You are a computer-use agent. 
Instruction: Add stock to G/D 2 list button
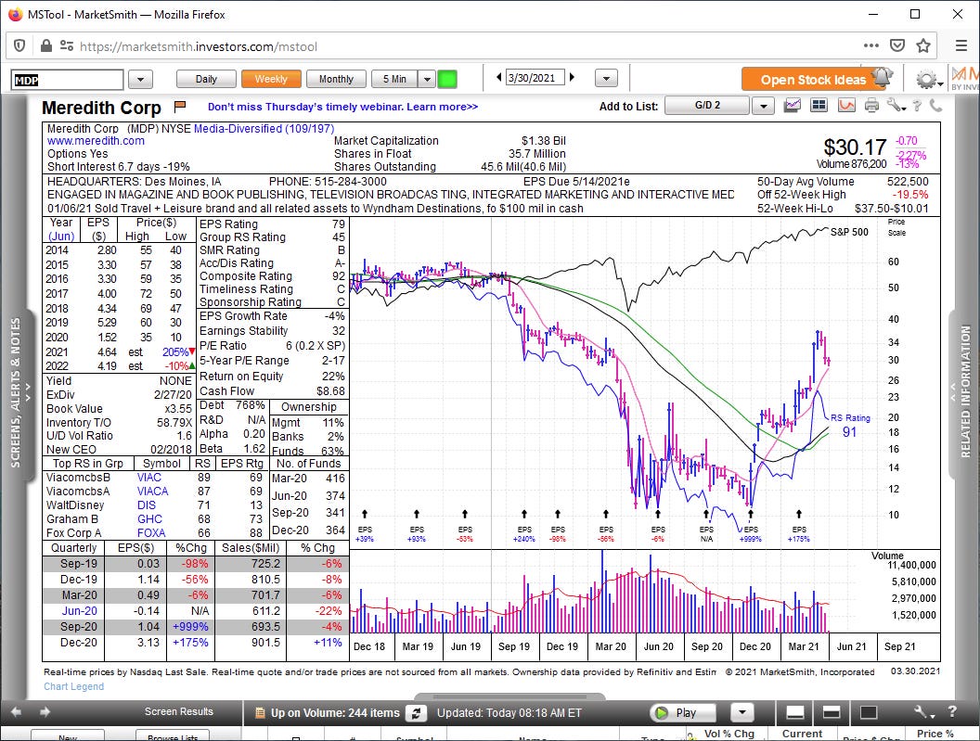pyautogui.click(x=707, y=106)
